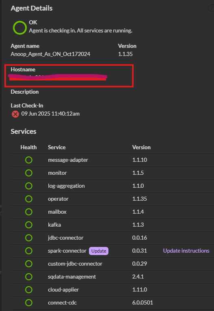
Task: Click version 6.0.0501 of connect-cdc
Action: click(143, 302)
